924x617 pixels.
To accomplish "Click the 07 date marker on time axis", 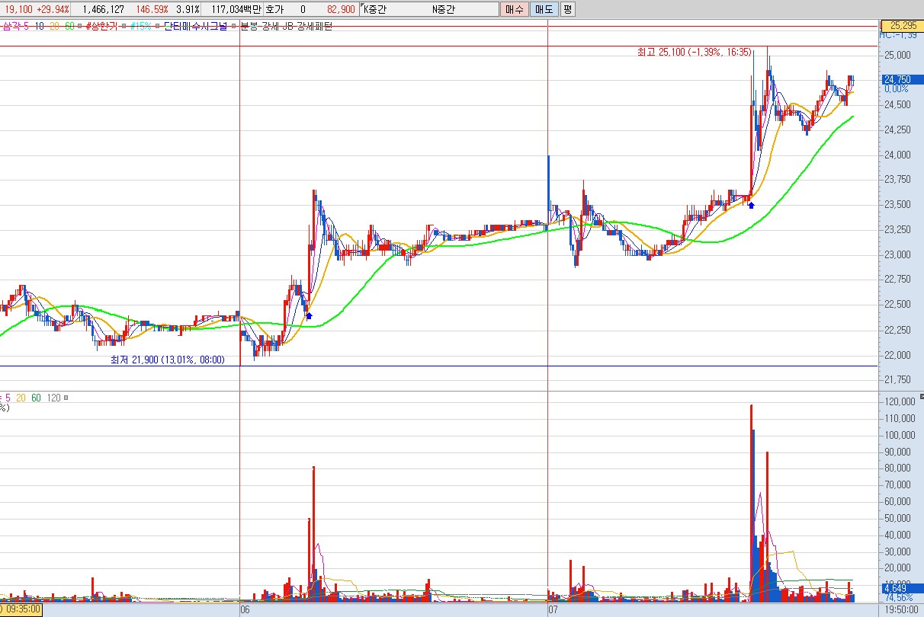I will 553,610.
